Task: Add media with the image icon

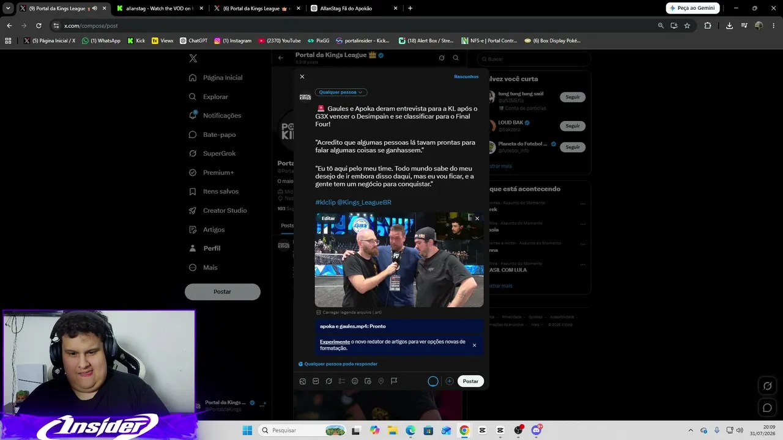Action: [x=302, y=381]
